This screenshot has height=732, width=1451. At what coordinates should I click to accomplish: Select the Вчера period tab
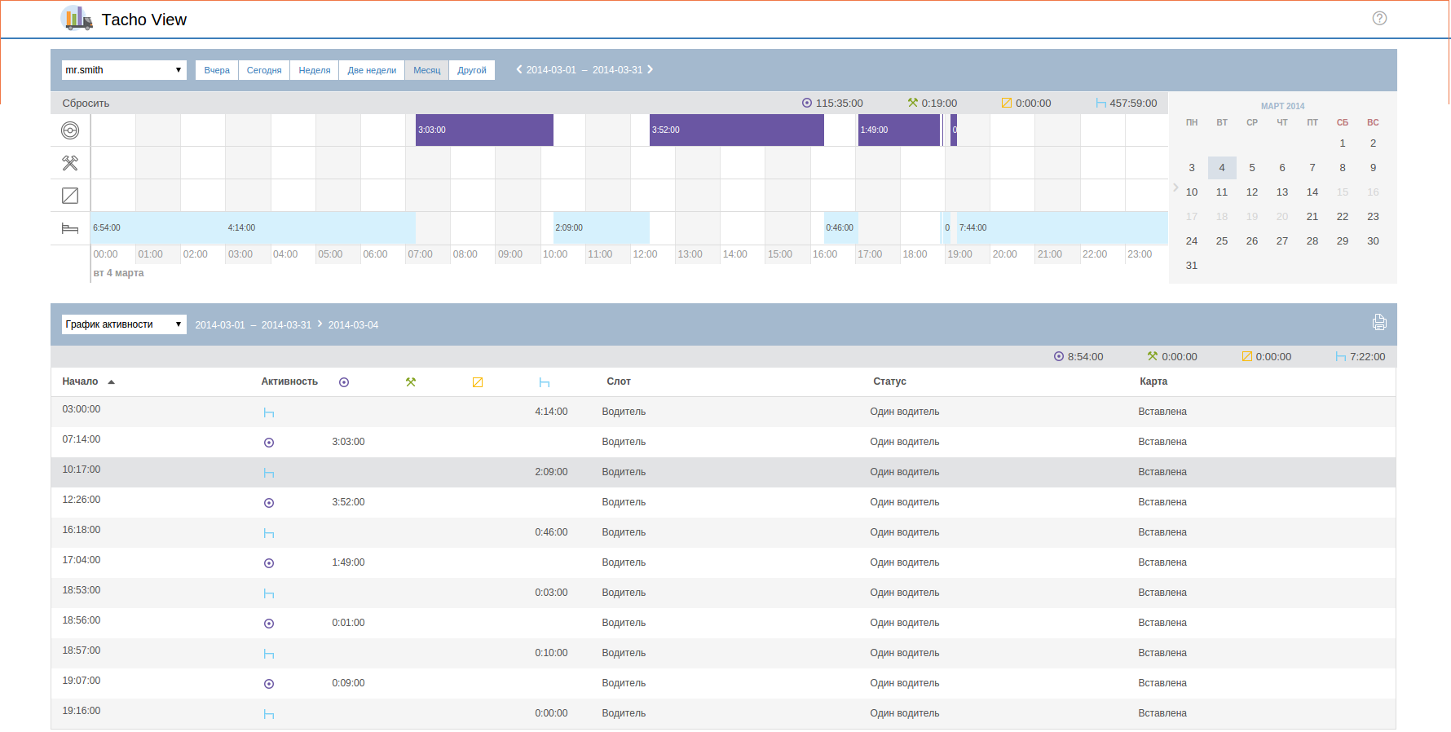pyautogui.click(x=217, y=70)
